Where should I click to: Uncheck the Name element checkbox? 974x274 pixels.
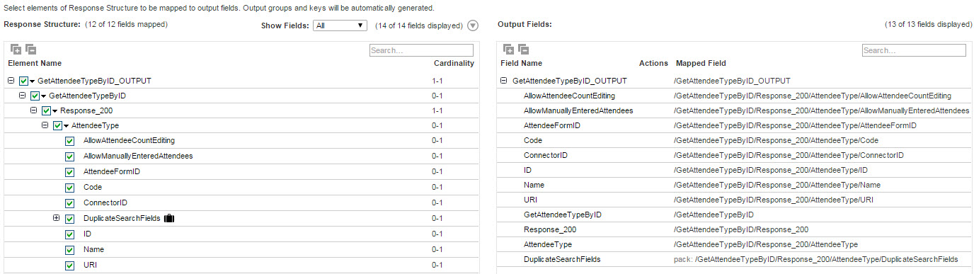click(69, 250)
